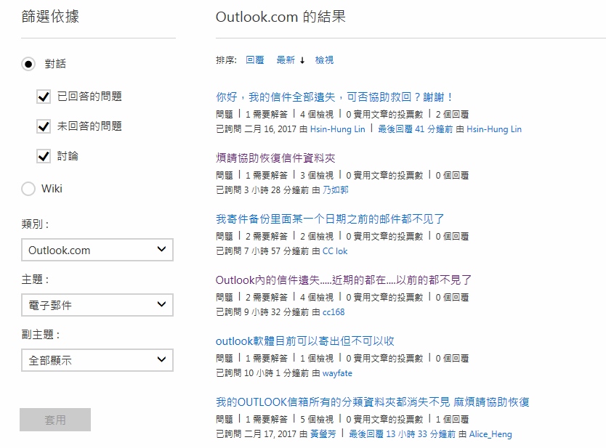606x448 pixels.
Task: Sort results by 回覆
Action: point(254,60)
